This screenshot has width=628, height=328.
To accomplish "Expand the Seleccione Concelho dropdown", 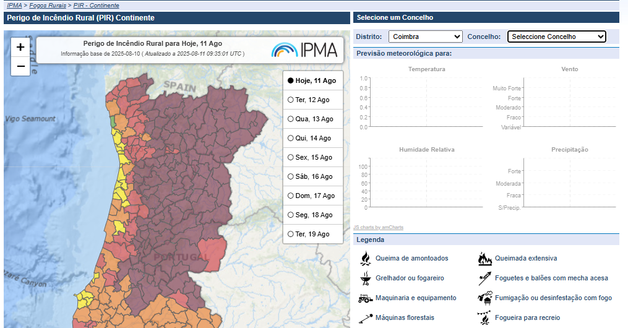I will point(556,37).
